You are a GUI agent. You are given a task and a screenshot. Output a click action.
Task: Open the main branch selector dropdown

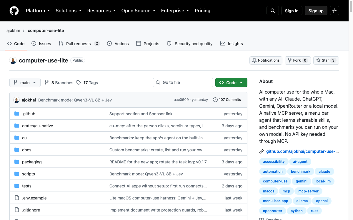(25, 83)
